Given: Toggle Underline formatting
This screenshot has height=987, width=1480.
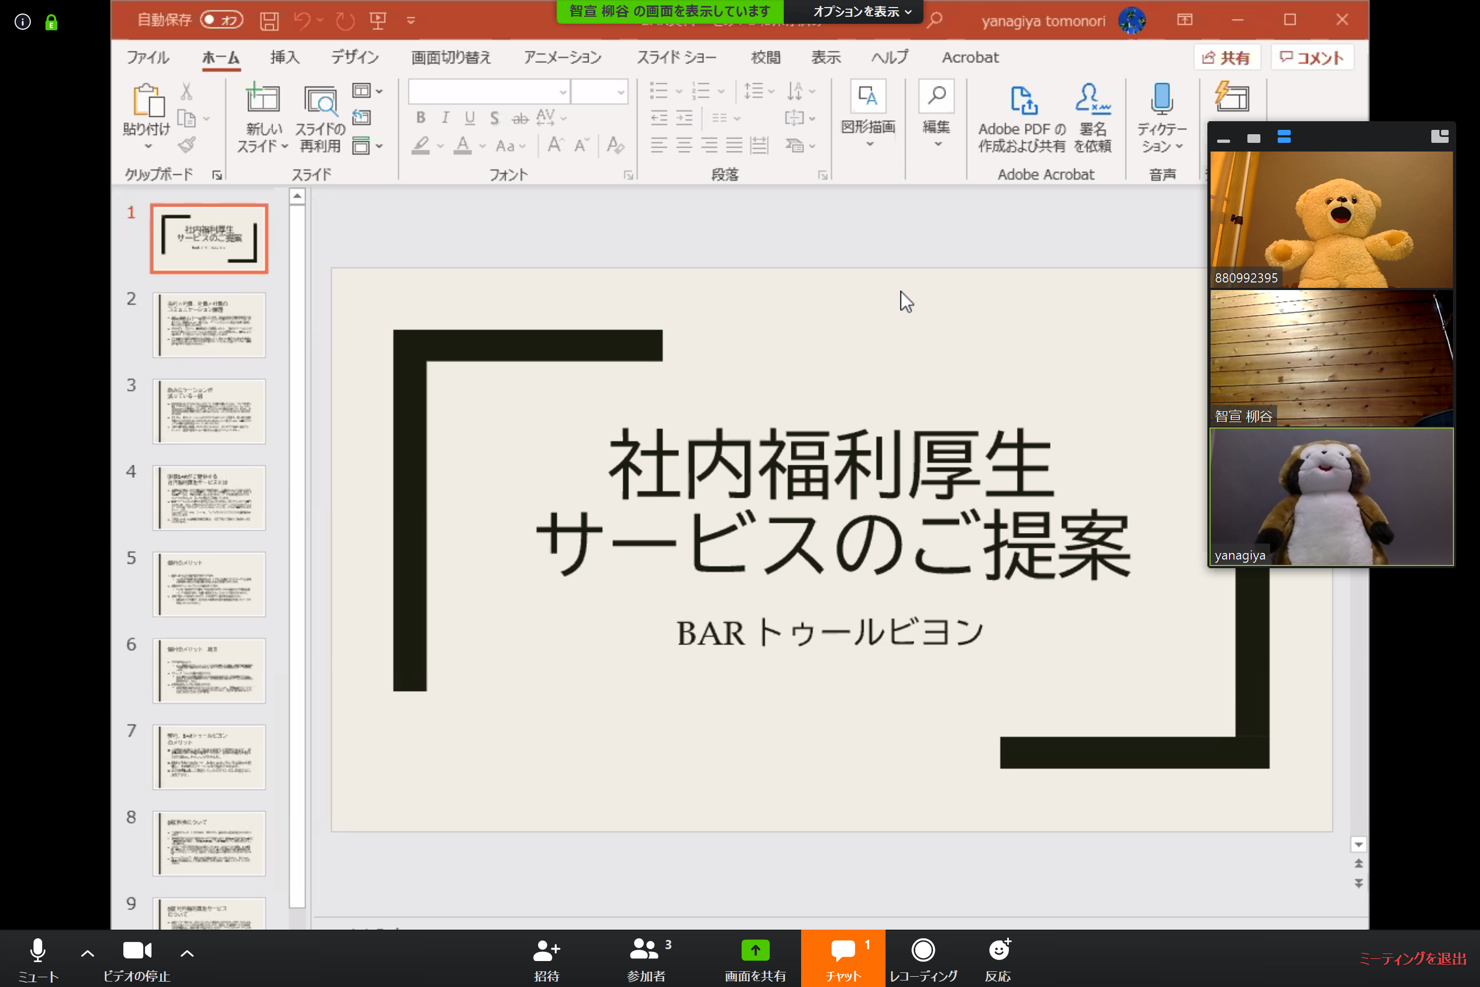Looking at the screenshot, I should pyautogui.click(x=470, y=118).
